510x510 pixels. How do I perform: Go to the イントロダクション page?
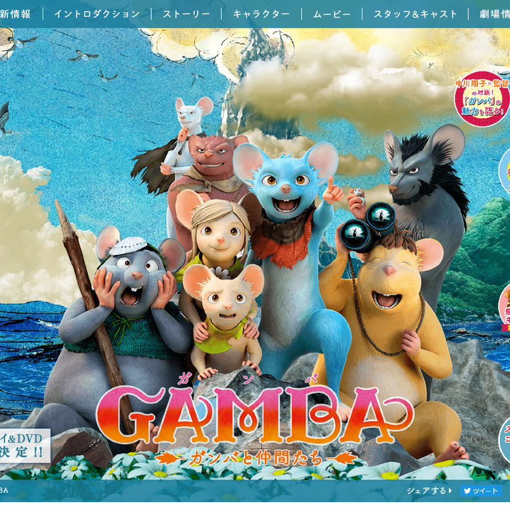(x=97, y=14)
